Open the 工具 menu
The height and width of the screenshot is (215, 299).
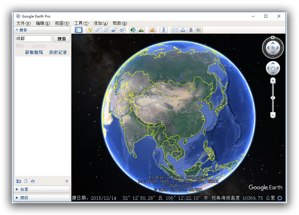tap(81, 23)
